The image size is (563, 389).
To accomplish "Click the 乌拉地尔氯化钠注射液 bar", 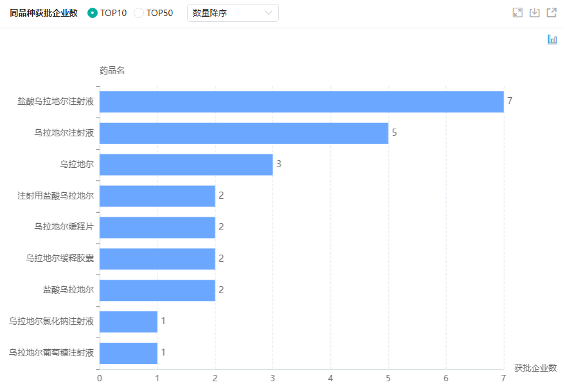I will point(129,321).
